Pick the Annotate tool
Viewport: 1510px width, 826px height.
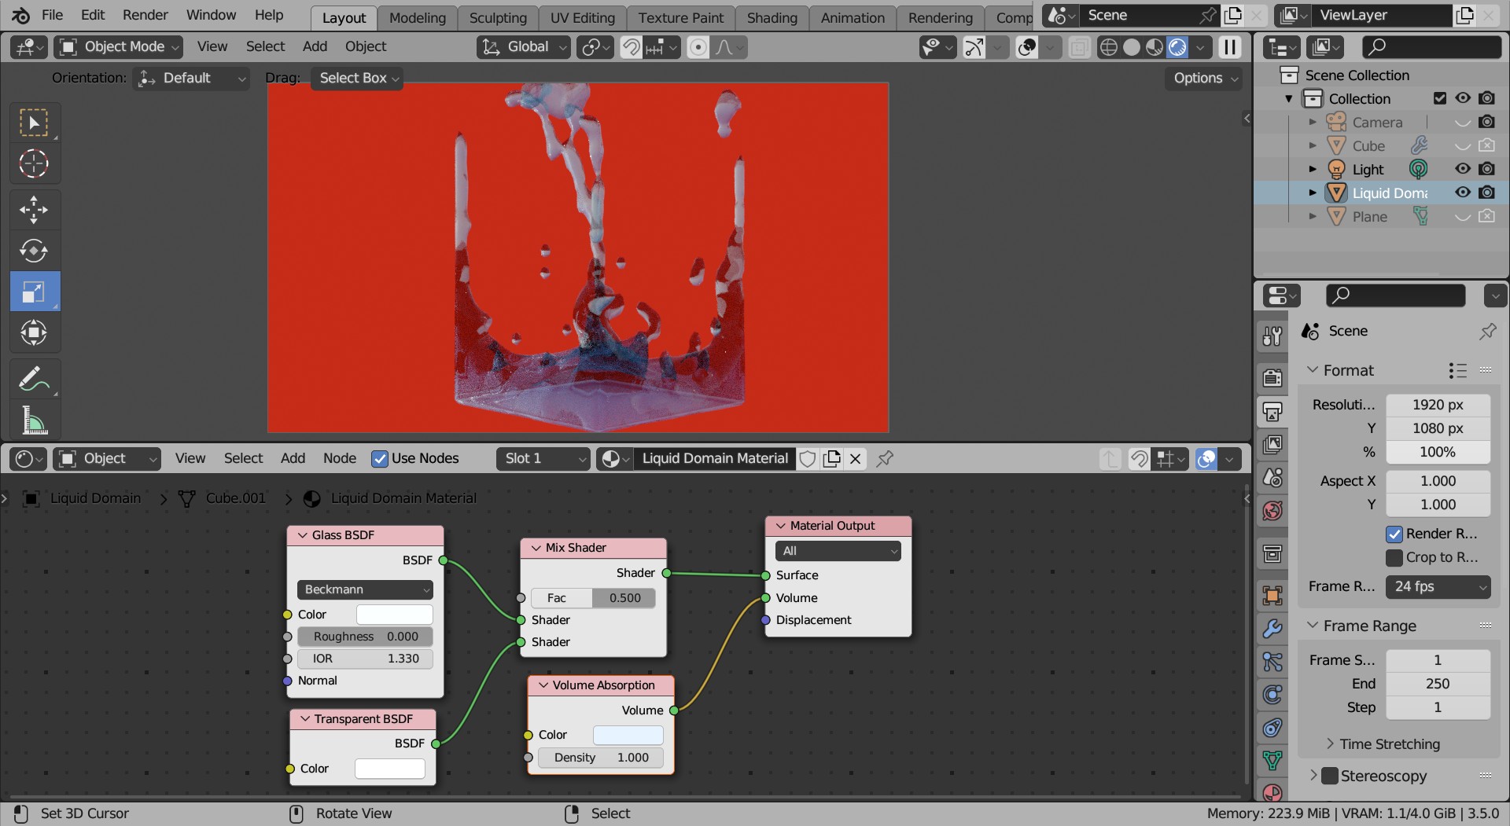tap(34, 379)
